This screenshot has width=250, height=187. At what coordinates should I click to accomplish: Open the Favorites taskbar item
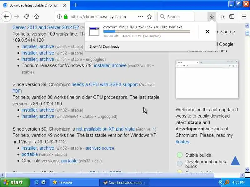click(74, 182)
